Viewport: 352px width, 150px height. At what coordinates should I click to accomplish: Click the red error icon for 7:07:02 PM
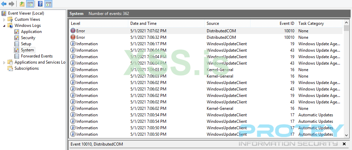click(73, 31)
